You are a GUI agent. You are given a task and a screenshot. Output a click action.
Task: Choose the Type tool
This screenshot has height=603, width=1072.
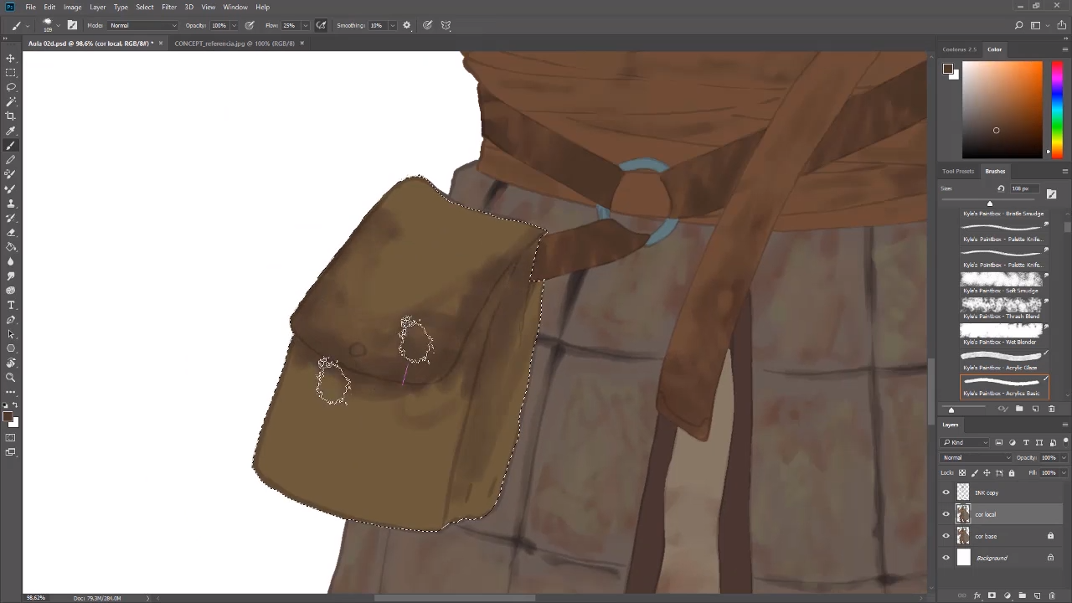point(11,305)
